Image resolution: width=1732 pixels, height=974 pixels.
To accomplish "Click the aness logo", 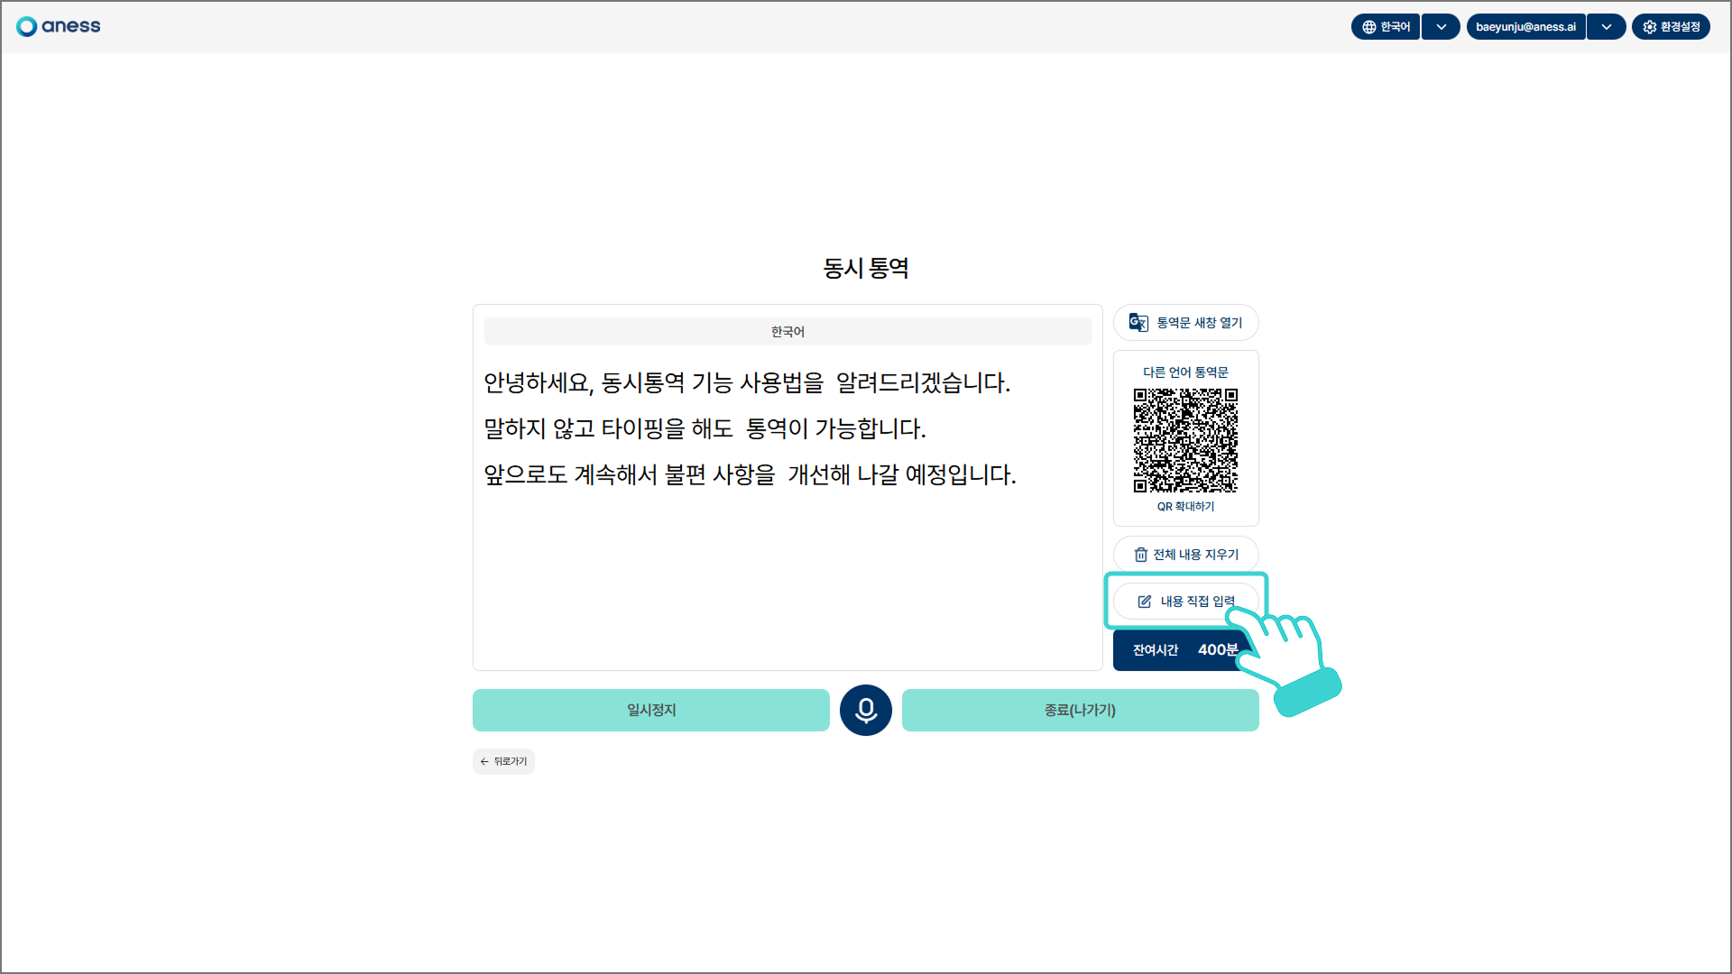I will tap(59, 26).
